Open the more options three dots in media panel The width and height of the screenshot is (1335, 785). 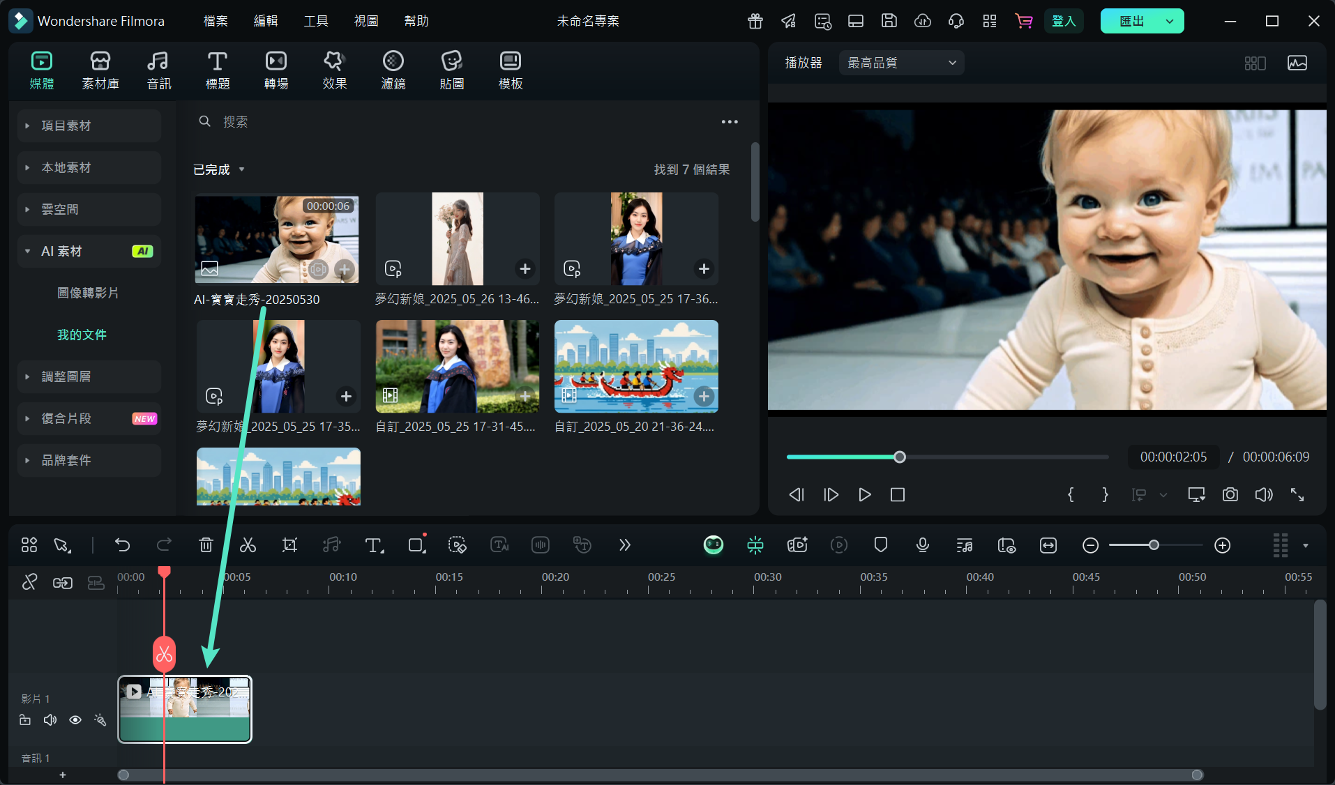pyautogui.click(x=730, y=121)
